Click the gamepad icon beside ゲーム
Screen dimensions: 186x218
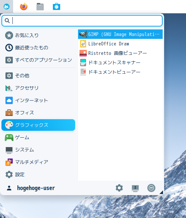click(9, 137)
